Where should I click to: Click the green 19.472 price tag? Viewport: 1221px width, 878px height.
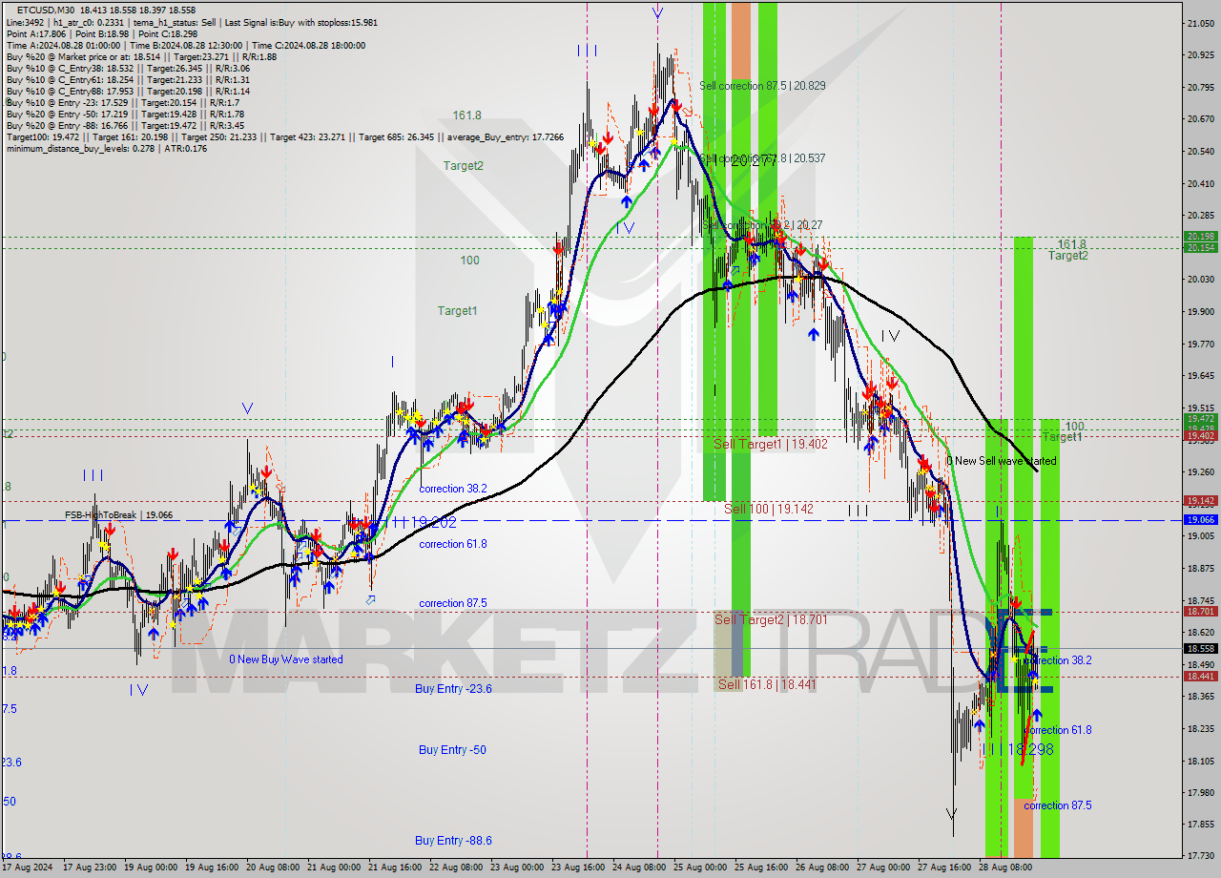[1200, 419]
